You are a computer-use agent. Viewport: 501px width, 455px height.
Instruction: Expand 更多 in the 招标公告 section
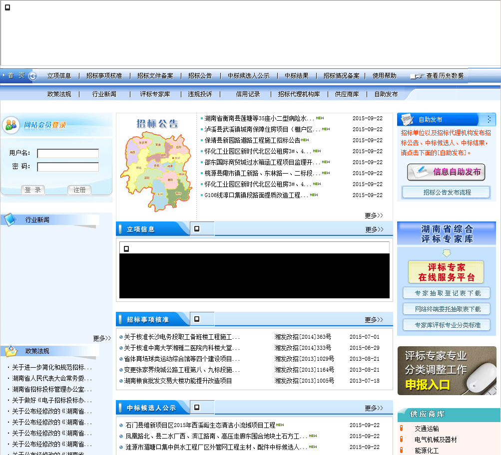(x=374, y=216)
